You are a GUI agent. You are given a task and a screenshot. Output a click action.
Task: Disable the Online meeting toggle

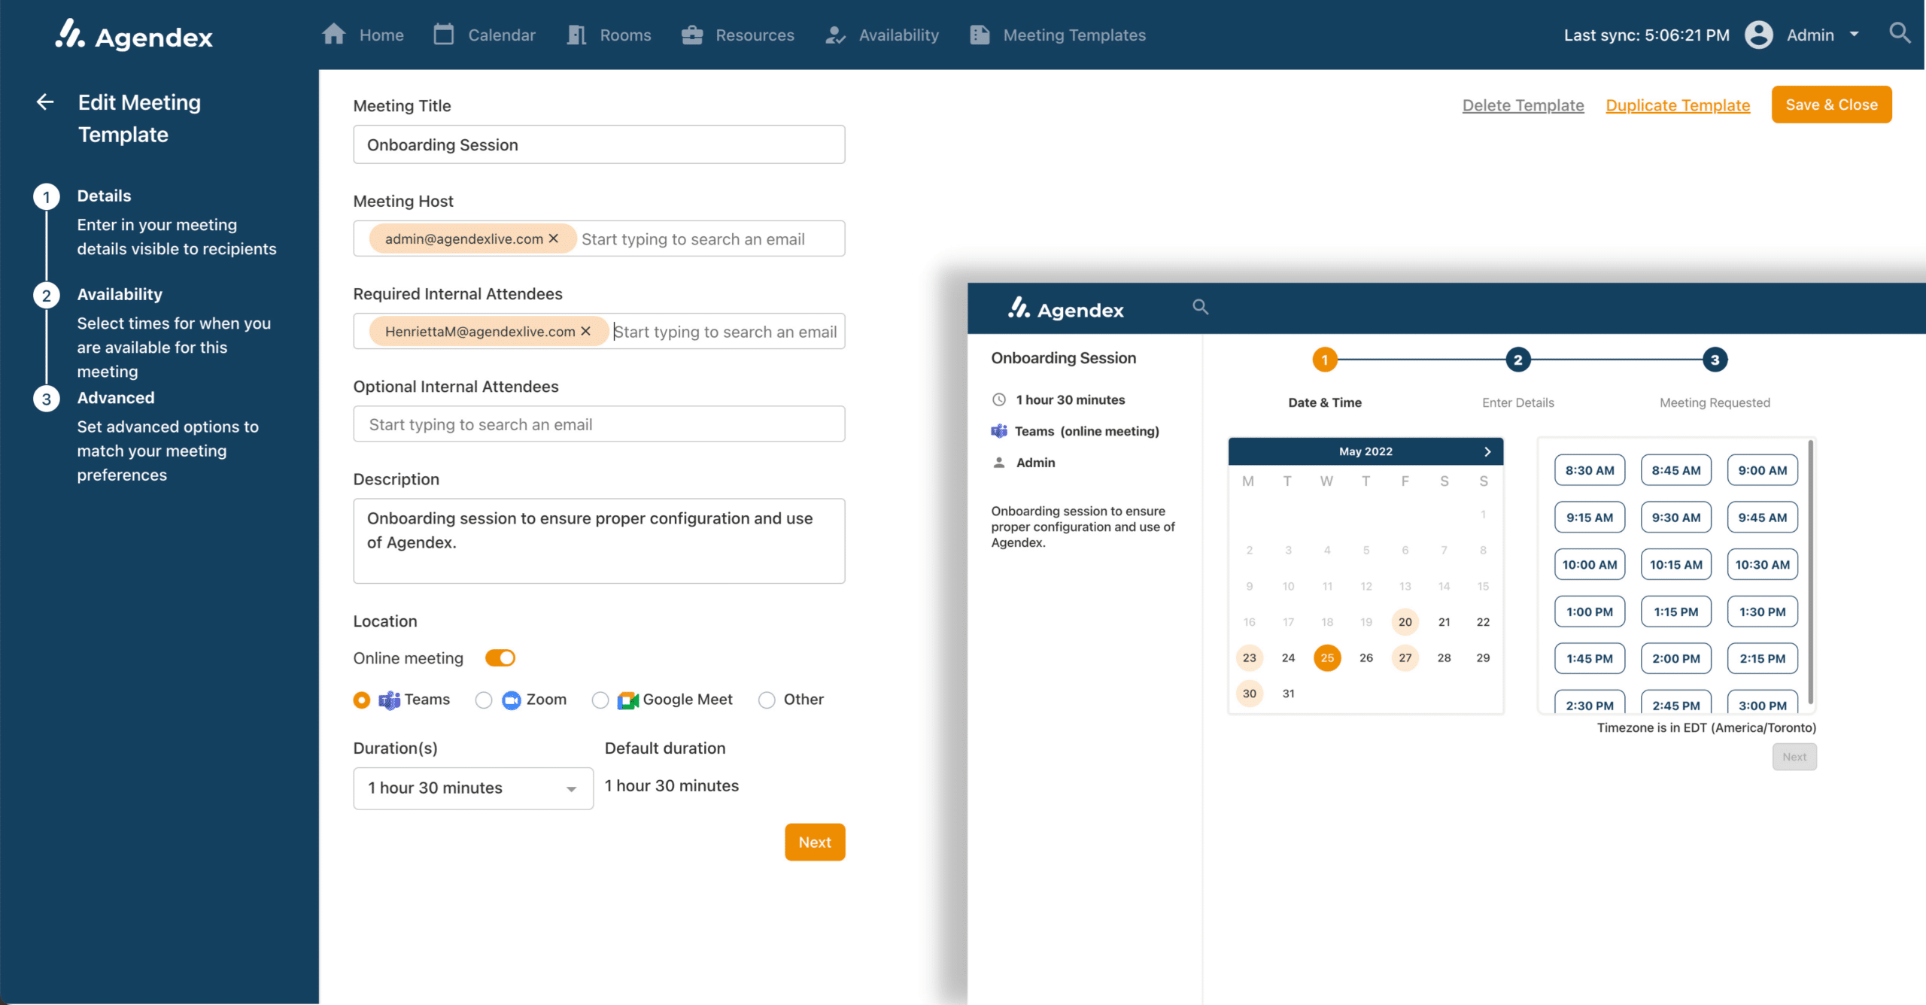pos(500,657)
